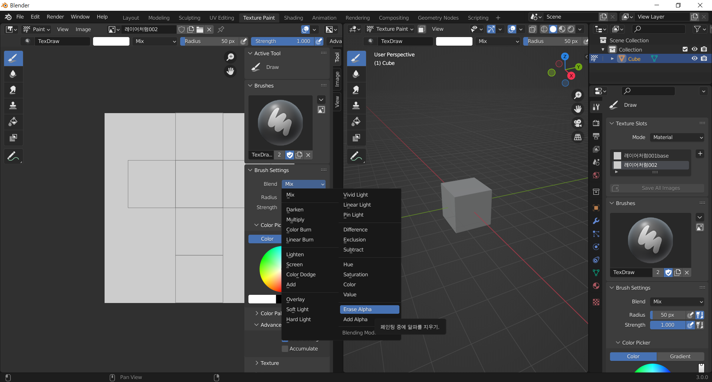Click the Scene name field
Image resolution: width=712 pixels, height=382 pixels.
[x=571, y=17]
